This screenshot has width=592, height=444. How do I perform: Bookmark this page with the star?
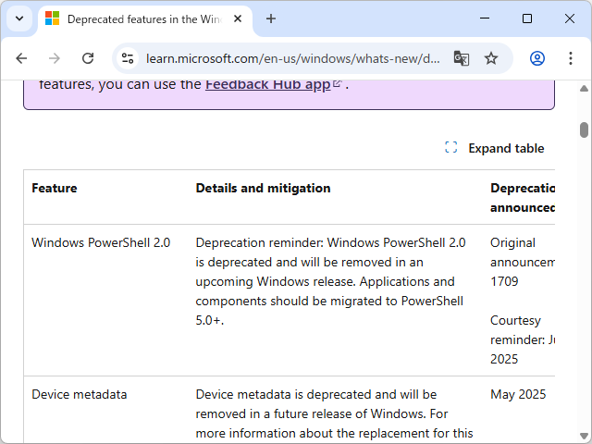pyautogui.click(x=491, y=58)
